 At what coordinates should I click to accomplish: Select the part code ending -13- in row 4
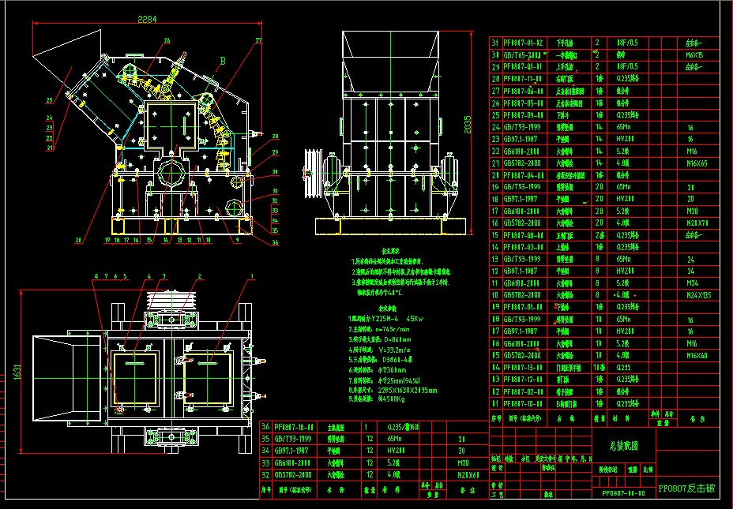[523, 368]
